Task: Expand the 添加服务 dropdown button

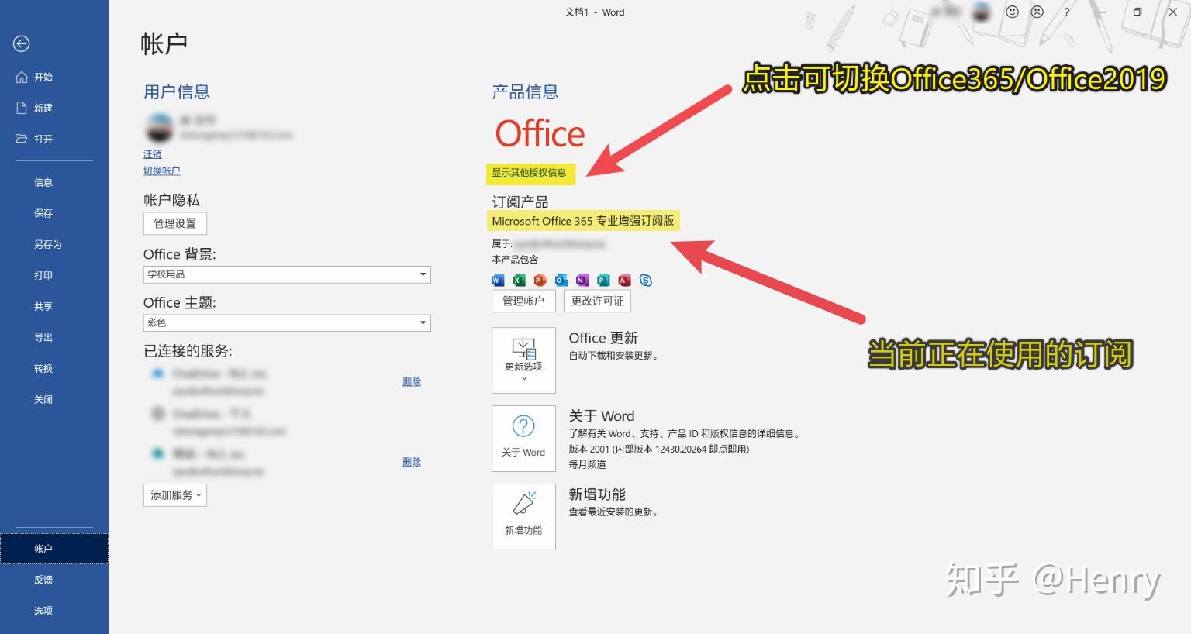Action: click(x=175, y=495)
